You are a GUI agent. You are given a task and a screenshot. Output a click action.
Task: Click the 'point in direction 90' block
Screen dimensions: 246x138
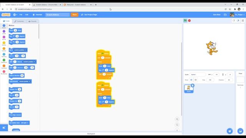(17, 76)
